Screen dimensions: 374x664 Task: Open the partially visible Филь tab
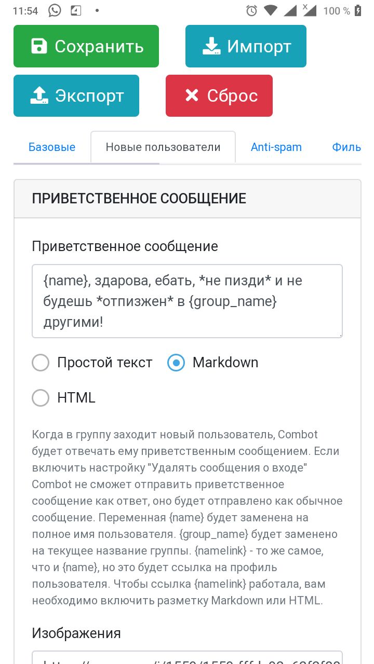[346, 147]
